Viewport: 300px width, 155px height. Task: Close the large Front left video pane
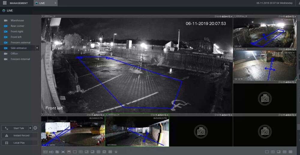pyautogui.click(x=232, y=16)
